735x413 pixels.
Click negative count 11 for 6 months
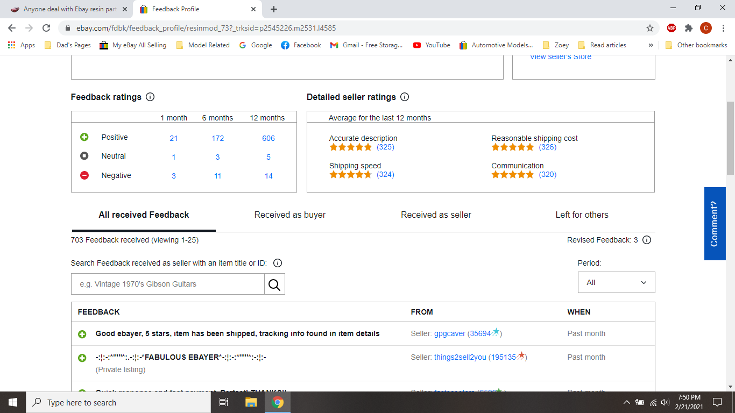217,176
